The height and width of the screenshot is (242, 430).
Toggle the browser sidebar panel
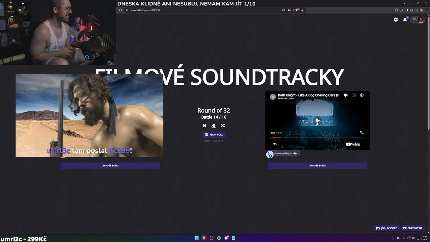(406, 10)
